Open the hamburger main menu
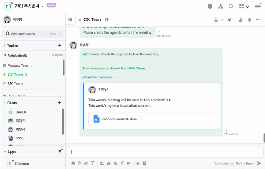The height and width of the screenshot is (169, 265). point(258,7)
